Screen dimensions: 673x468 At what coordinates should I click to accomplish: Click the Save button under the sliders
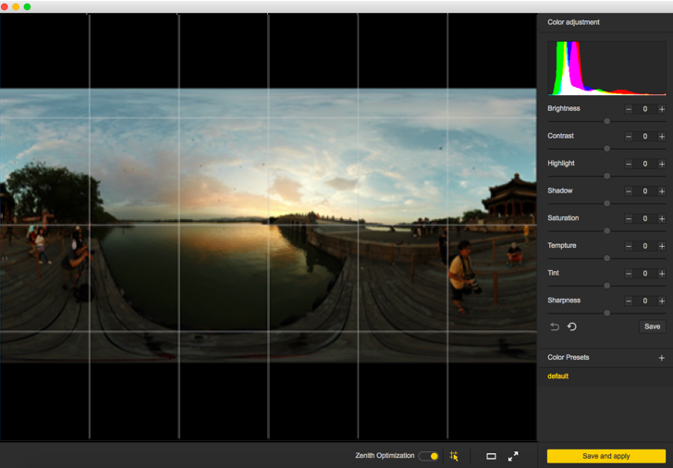652,326
